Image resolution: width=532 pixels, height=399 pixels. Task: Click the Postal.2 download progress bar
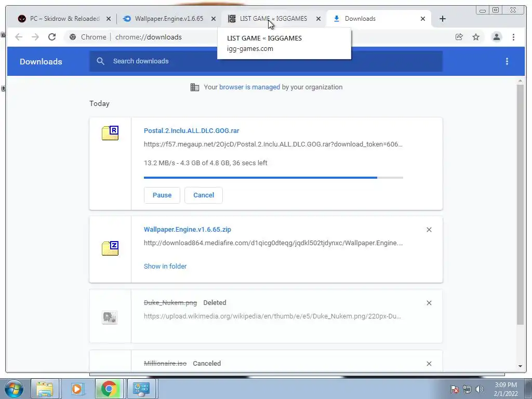pyautogui.click(x=273, y=178)
